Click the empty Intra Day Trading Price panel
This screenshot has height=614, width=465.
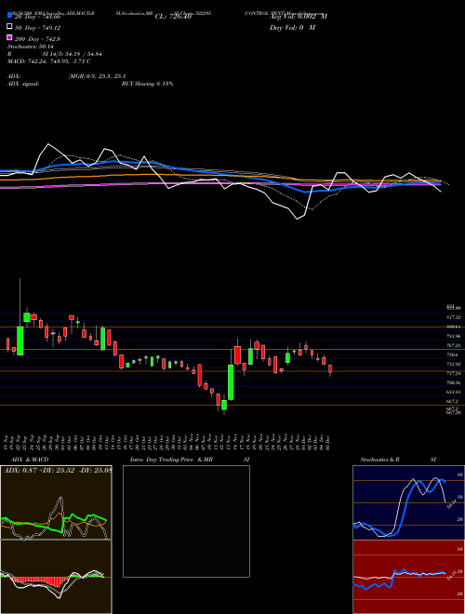point(186,521)
